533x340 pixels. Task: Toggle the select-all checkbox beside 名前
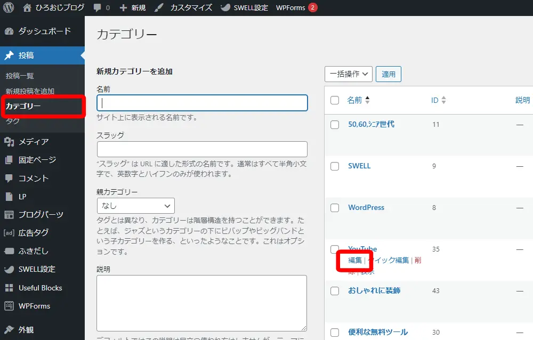335,100
